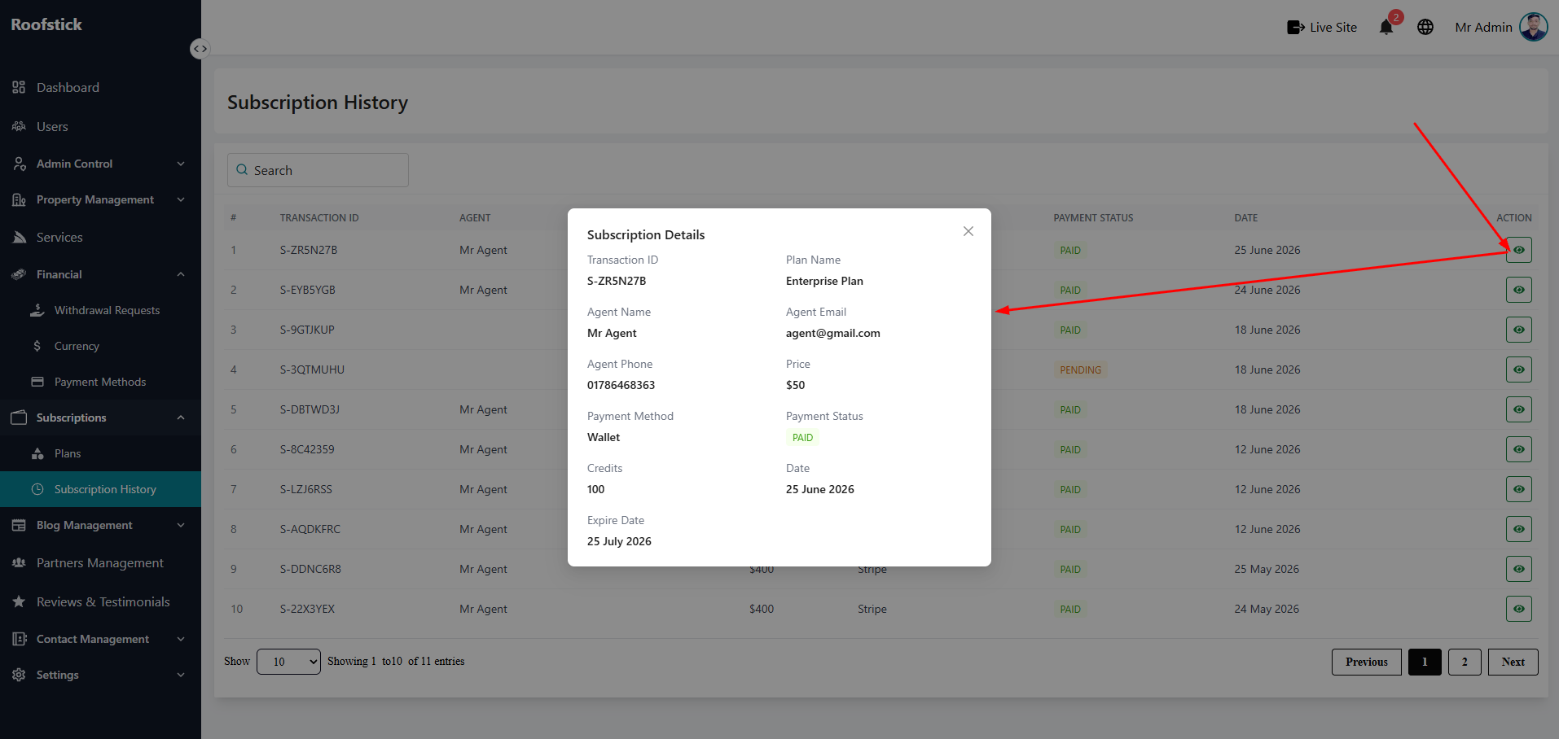Click the Payment Methods card icon
Screen dimensions: 1559x739
click(37, 382)
